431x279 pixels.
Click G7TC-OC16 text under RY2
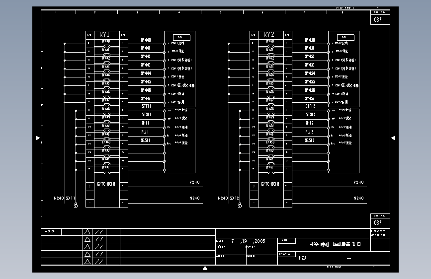click(x=270, y=184)
